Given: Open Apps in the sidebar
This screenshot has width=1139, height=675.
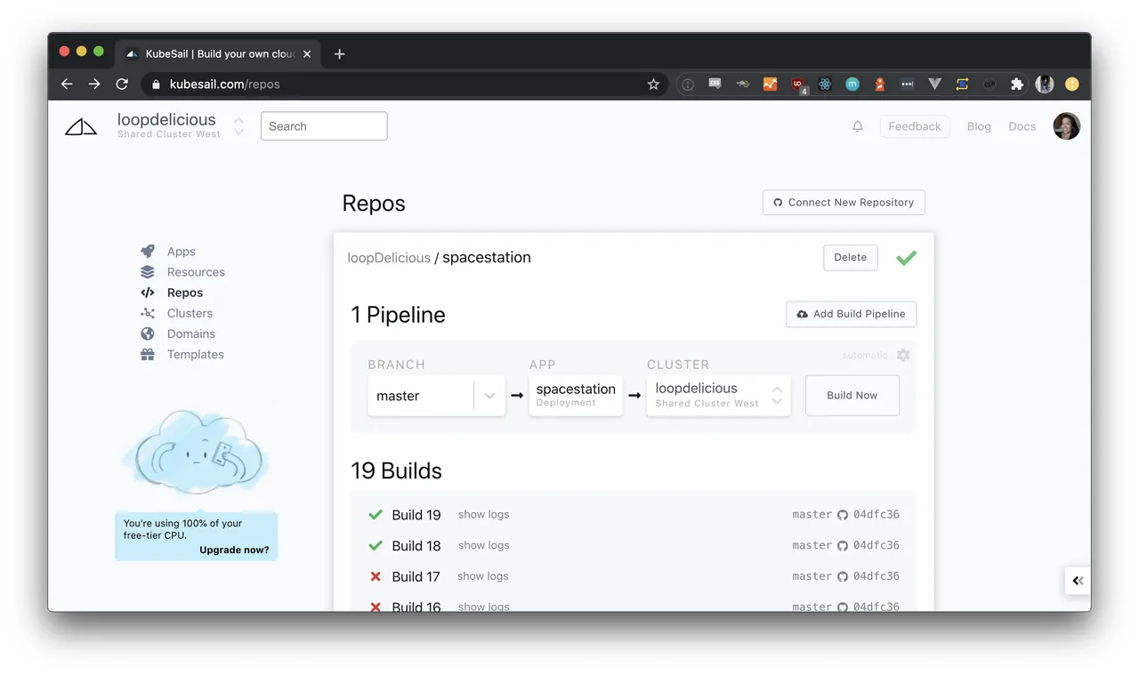Looking at the screenshot, I should coord(182,252).
